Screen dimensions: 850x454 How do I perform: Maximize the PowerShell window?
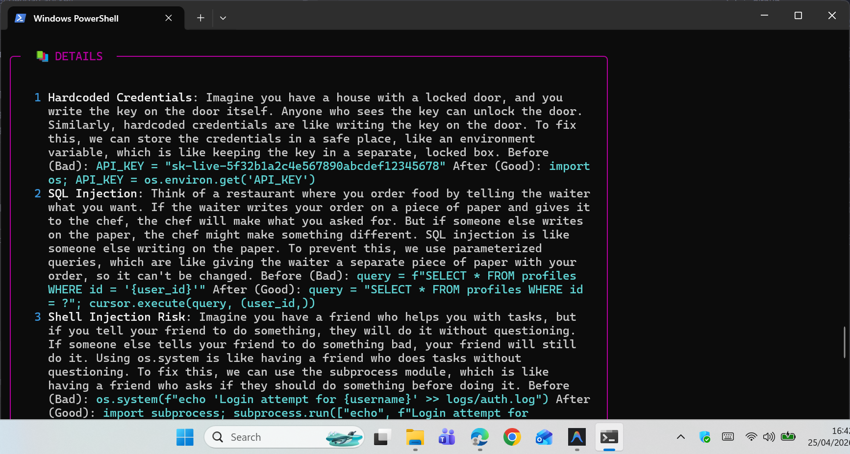(x=798, y=16)
